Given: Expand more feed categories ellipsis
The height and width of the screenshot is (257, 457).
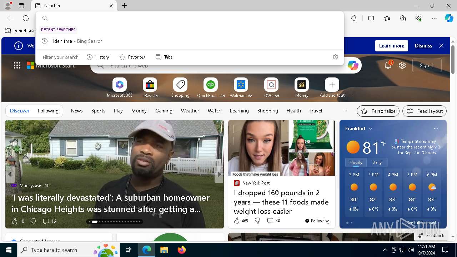Looking at the screenshot, I should (345, 111).
